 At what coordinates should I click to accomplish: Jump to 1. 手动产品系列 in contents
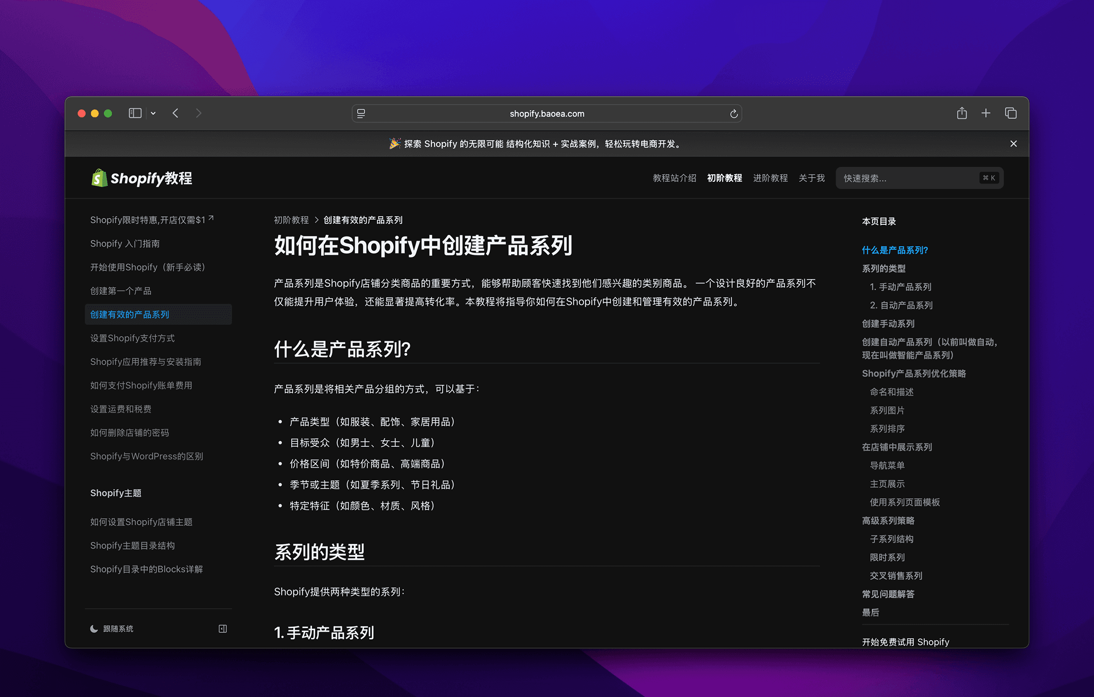(x=901, y=287)
